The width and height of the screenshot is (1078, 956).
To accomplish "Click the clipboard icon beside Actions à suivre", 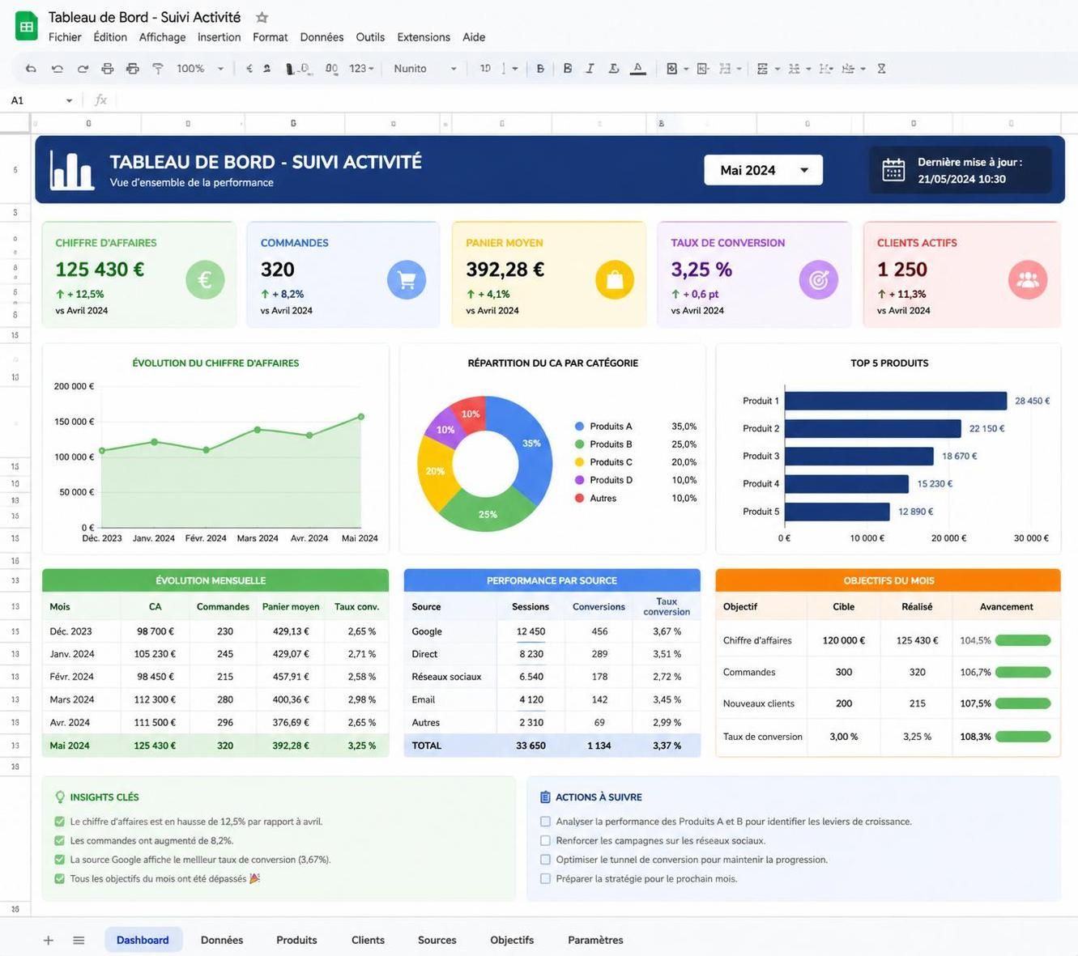I will (545, 797).
